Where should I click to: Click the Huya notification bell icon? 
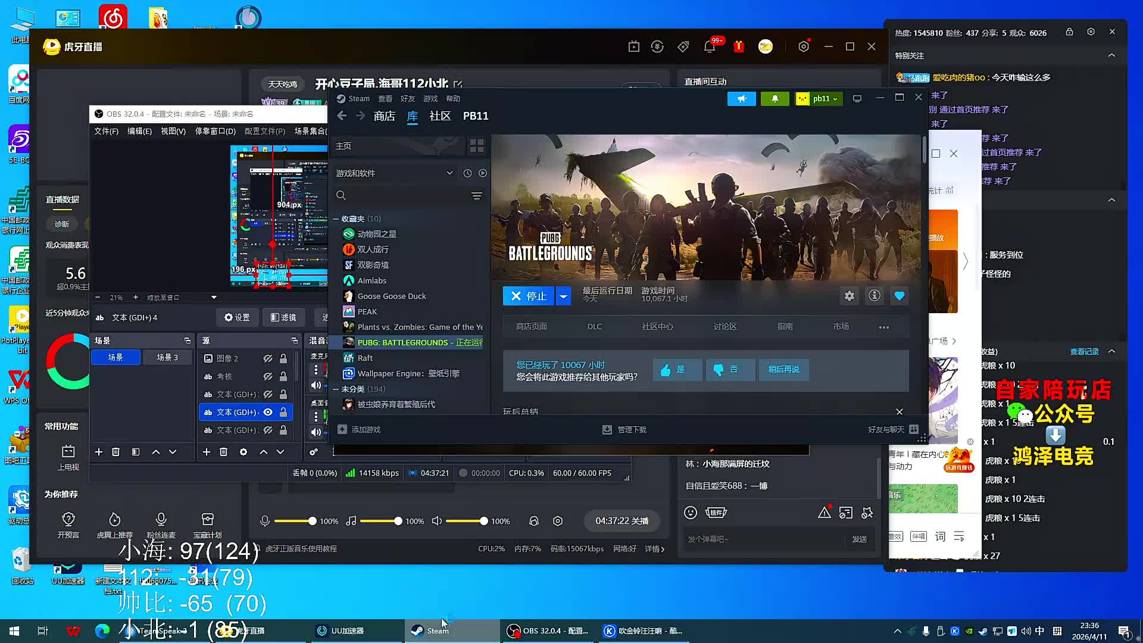(709, 46)
